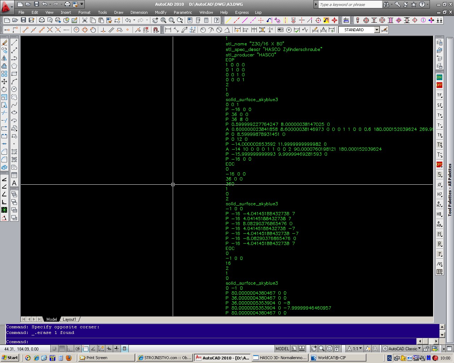Toggle the MODEL space status bar button
This screenshot has height=363, width=454.
tap(282, 349)
